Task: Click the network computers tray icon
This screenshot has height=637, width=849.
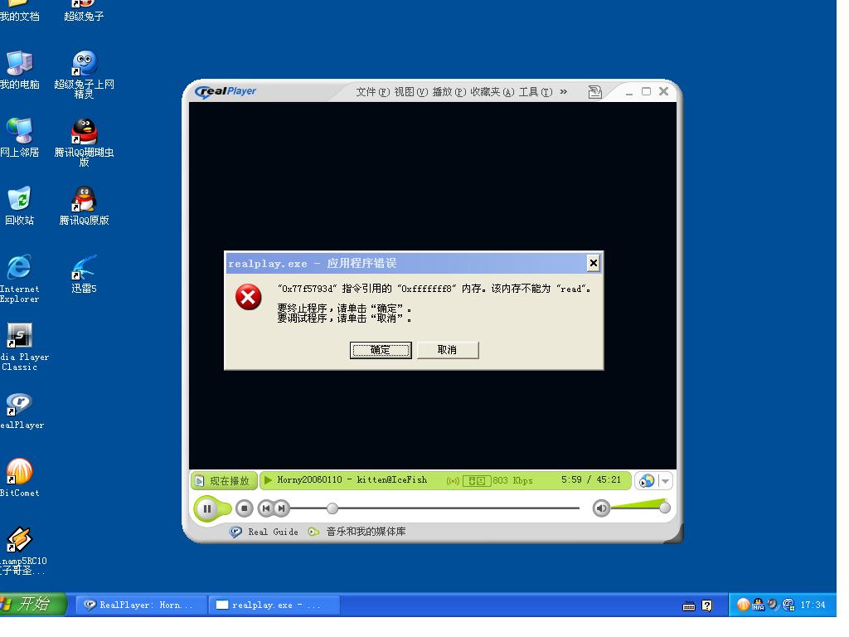Action: click(x=788, y=605)
